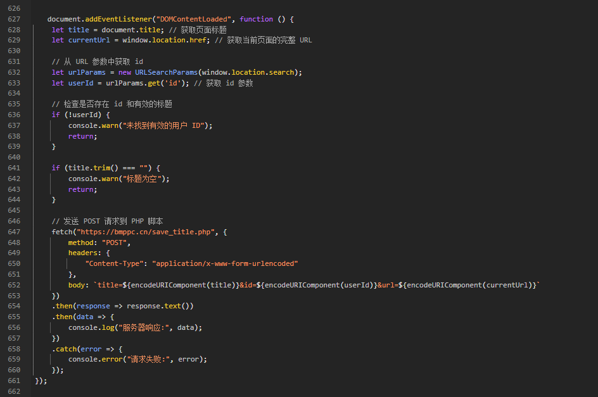This screenshot has width=598, height=397.
Task: Click return on line 638
Action: click(81, 136)
